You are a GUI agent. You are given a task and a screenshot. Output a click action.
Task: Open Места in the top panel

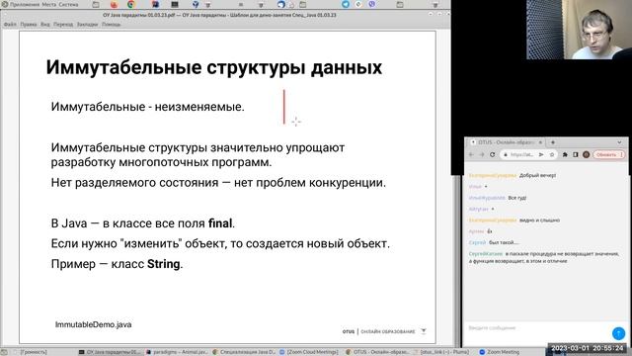[x=49, y=4]
